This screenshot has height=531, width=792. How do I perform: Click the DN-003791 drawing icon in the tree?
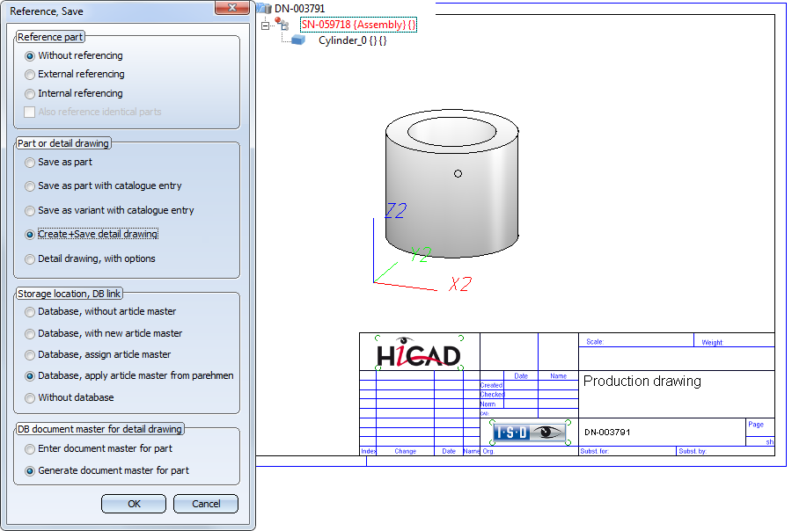264,8
